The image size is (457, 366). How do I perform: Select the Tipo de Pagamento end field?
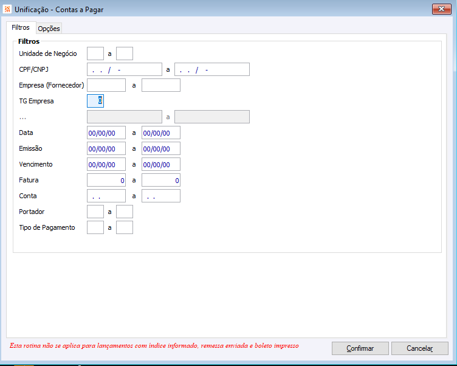point(125,227)
